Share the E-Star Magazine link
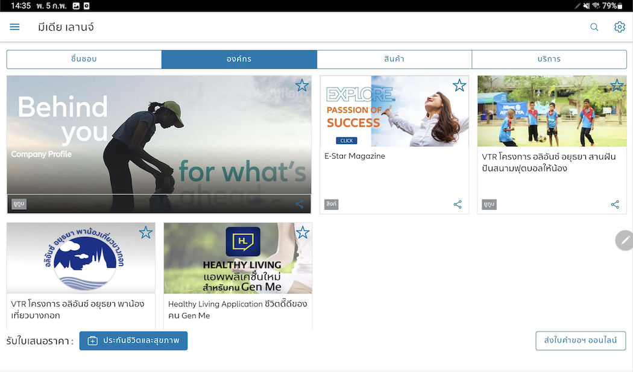This screenshot has width=633, height=372. click(x=458, y=204)
